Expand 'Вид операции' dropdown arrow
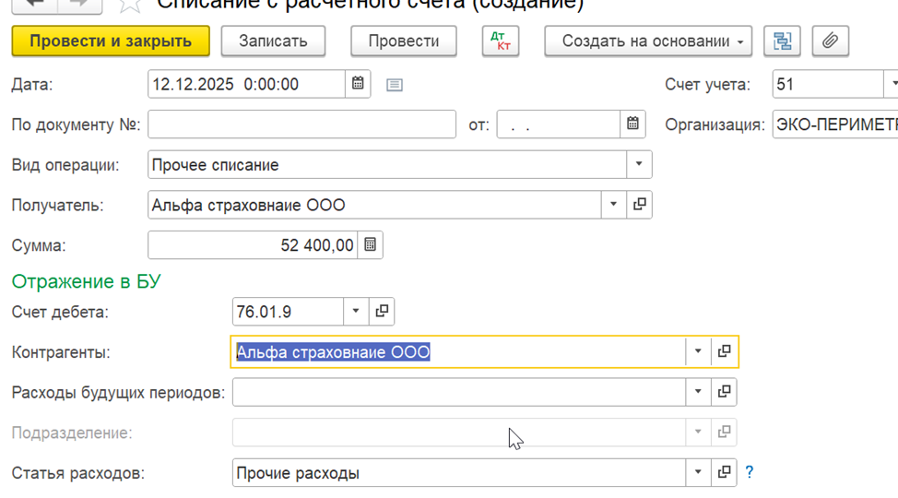Screen dimensions: 898x498 click(639, 164)
